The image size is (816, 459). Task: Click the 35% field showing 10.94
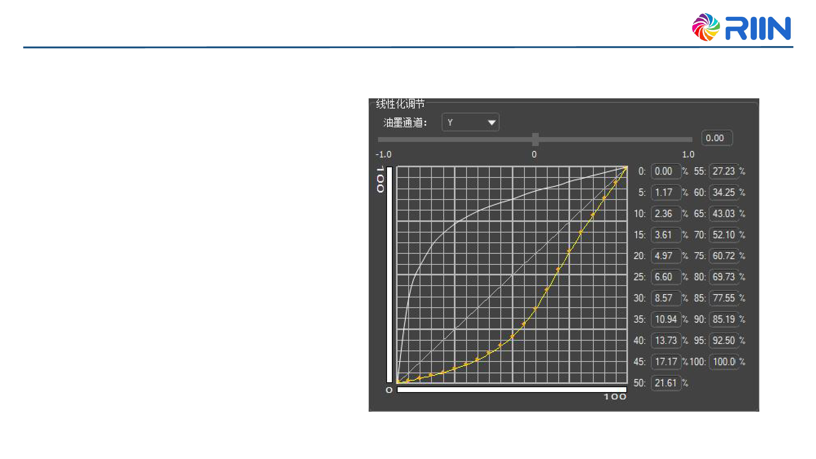click(x=666, y=319)
